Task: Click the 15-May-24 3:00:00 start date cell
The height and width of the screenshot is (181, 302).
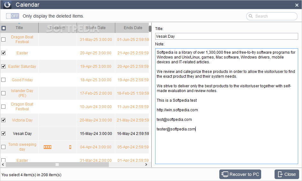Action: pos(96,134)
